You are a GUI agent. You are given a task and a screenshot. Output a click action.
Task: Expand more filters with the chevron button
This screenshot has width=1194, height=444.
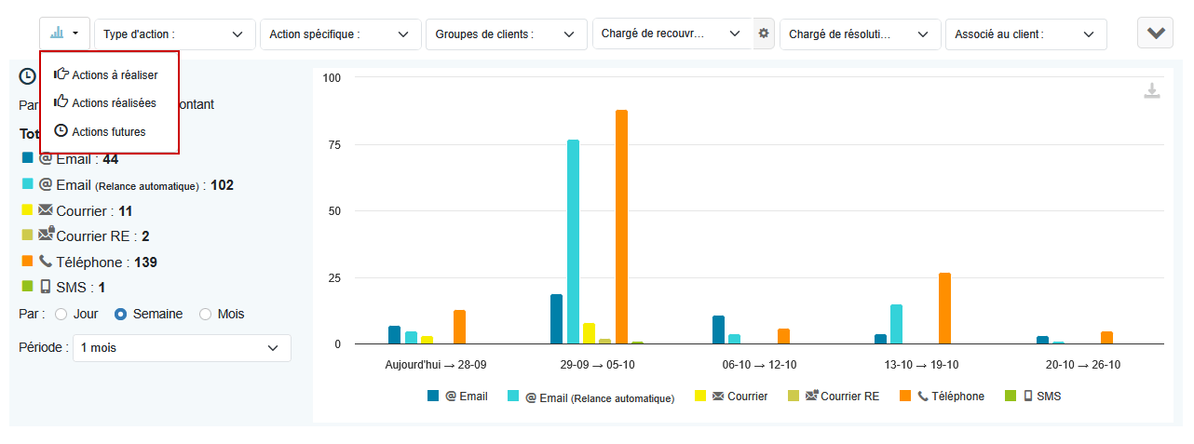(1155, 34)
